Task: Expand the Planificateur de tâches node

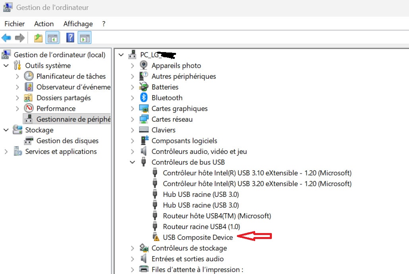Action: [17, 76]
